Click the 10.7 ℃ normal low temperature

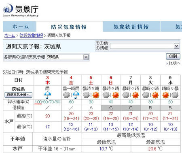tap(106, 149)
